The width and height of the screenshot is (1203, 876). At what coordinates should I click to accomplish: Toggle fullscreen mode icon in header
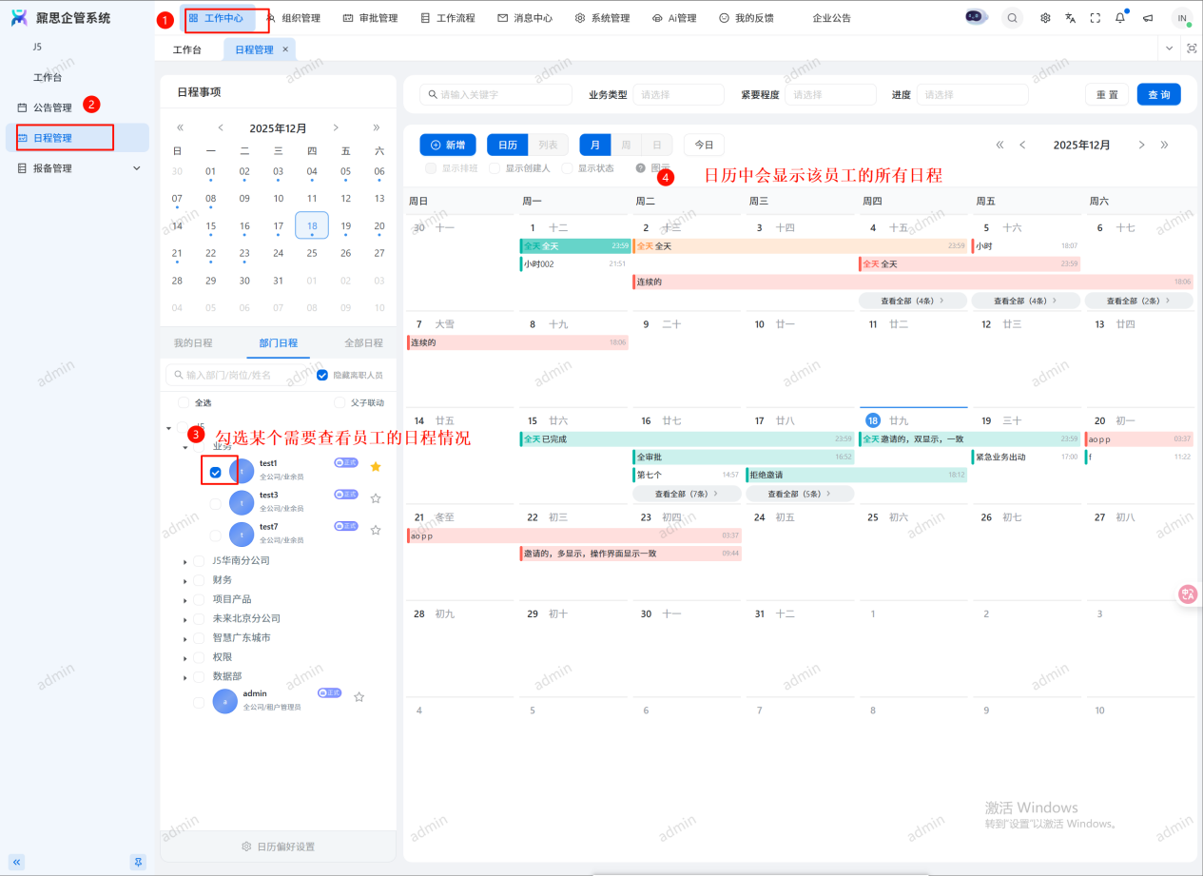click(x=1096, y=18)
